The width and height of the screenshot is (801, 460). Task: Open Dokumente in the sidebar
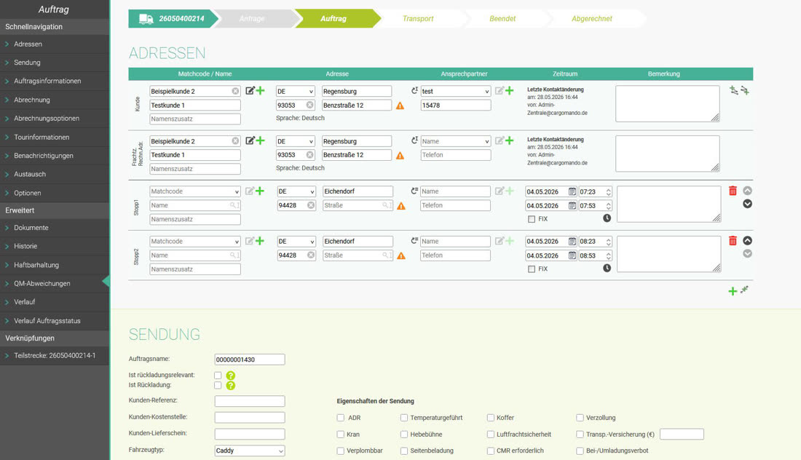[x=55, y=228]
